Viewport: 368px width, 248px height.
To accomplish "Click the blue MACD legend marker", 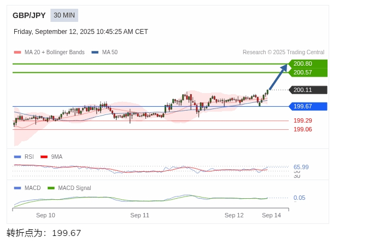I will [x=17, y=188].
